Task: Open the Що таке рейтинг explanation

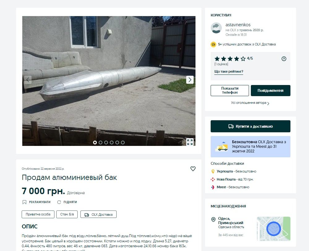Action: 229,72
